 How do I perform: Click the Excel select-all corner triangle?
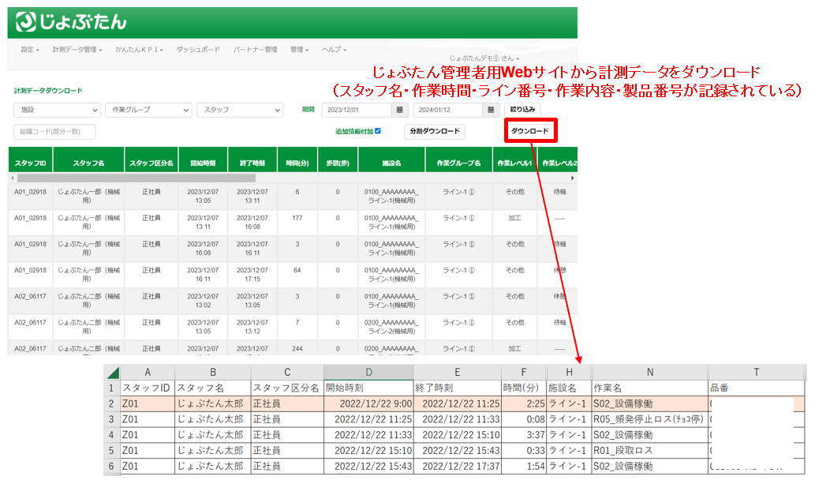[x=113, y=373]
